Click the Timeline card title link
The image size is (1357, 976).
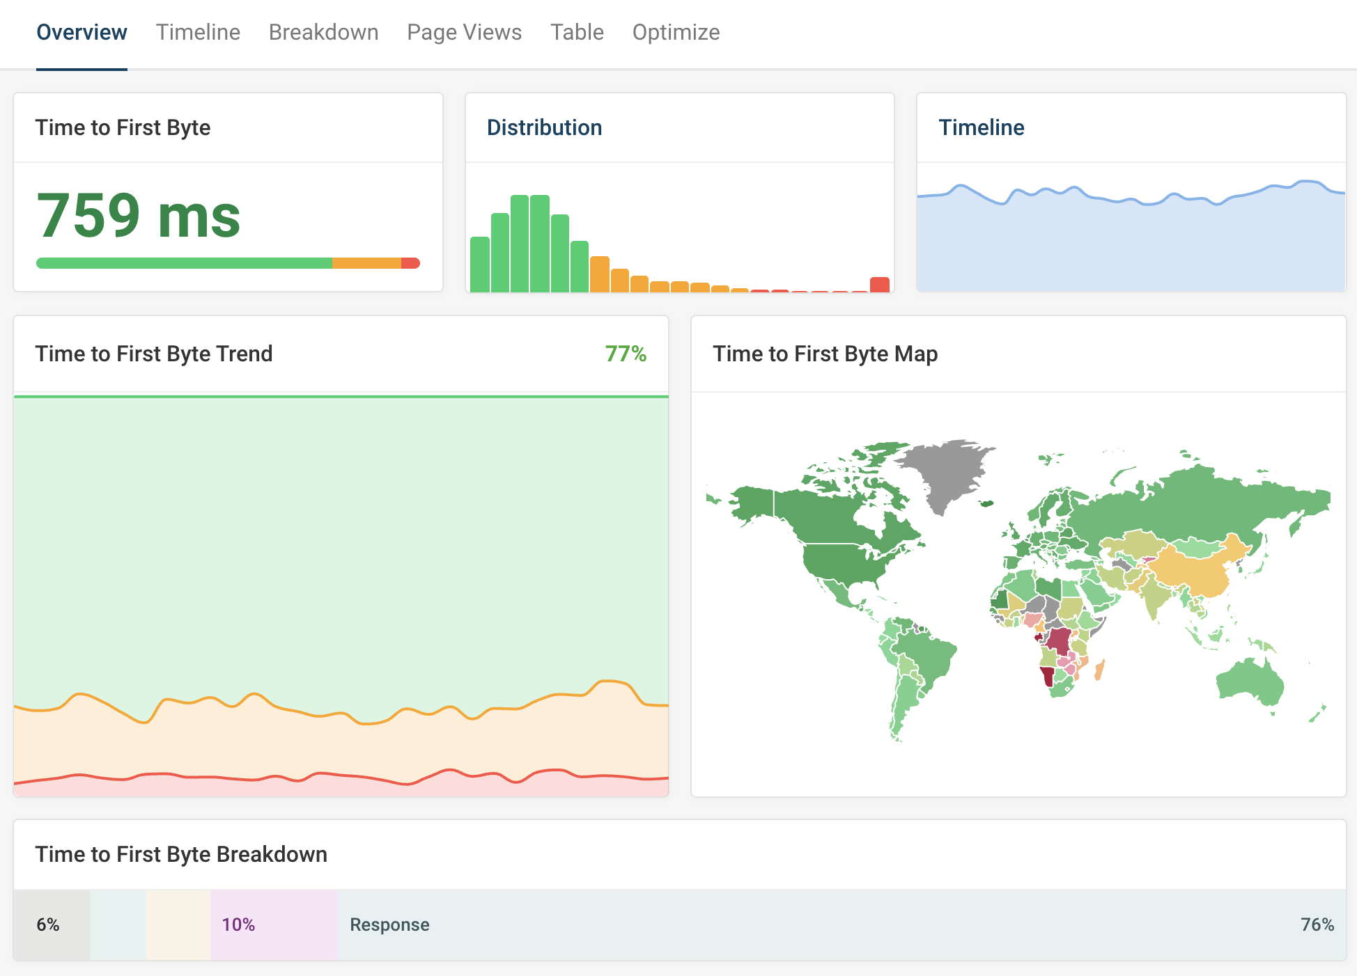(981, 127)
